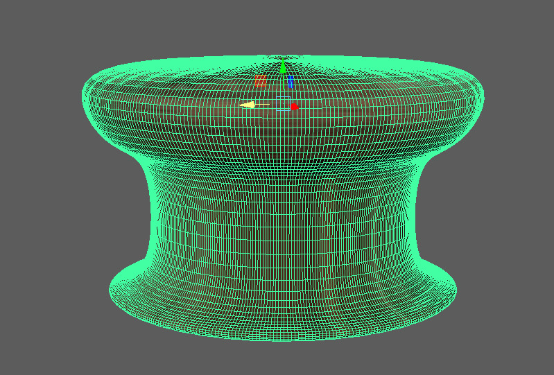The height and width of the screenshot is (375, 554).
Task: Click the red square plane handle
Action: point(261,80)
